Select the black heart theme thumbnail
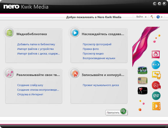 [x=142, y=91]
